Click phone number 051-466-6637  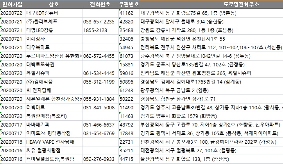(99, 125)
